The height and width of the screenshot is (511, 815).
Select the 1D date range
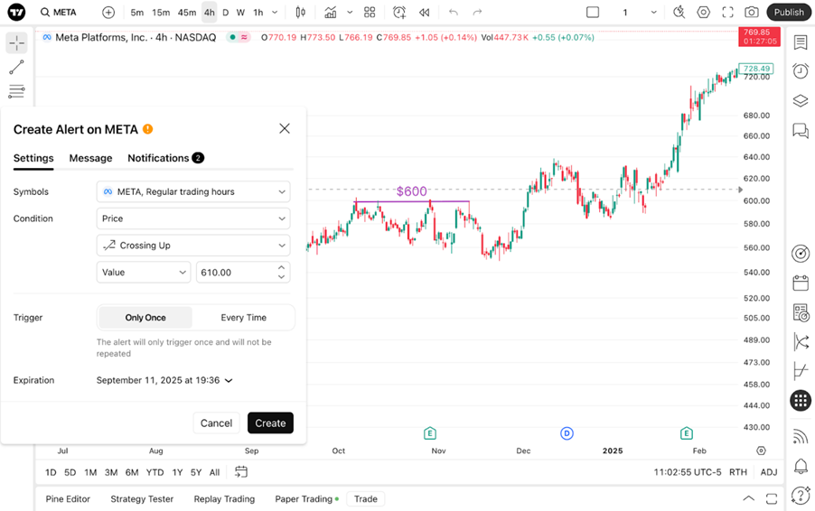tap(51, 472)
